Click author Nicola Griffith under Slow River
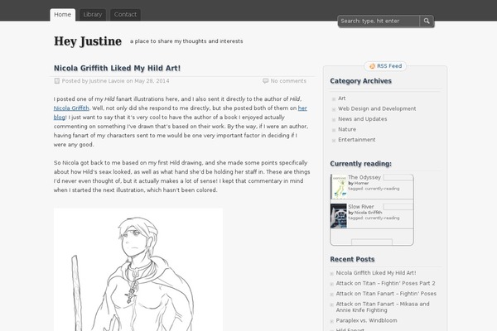Screen dimensions: 497x331 coord(368,213)
